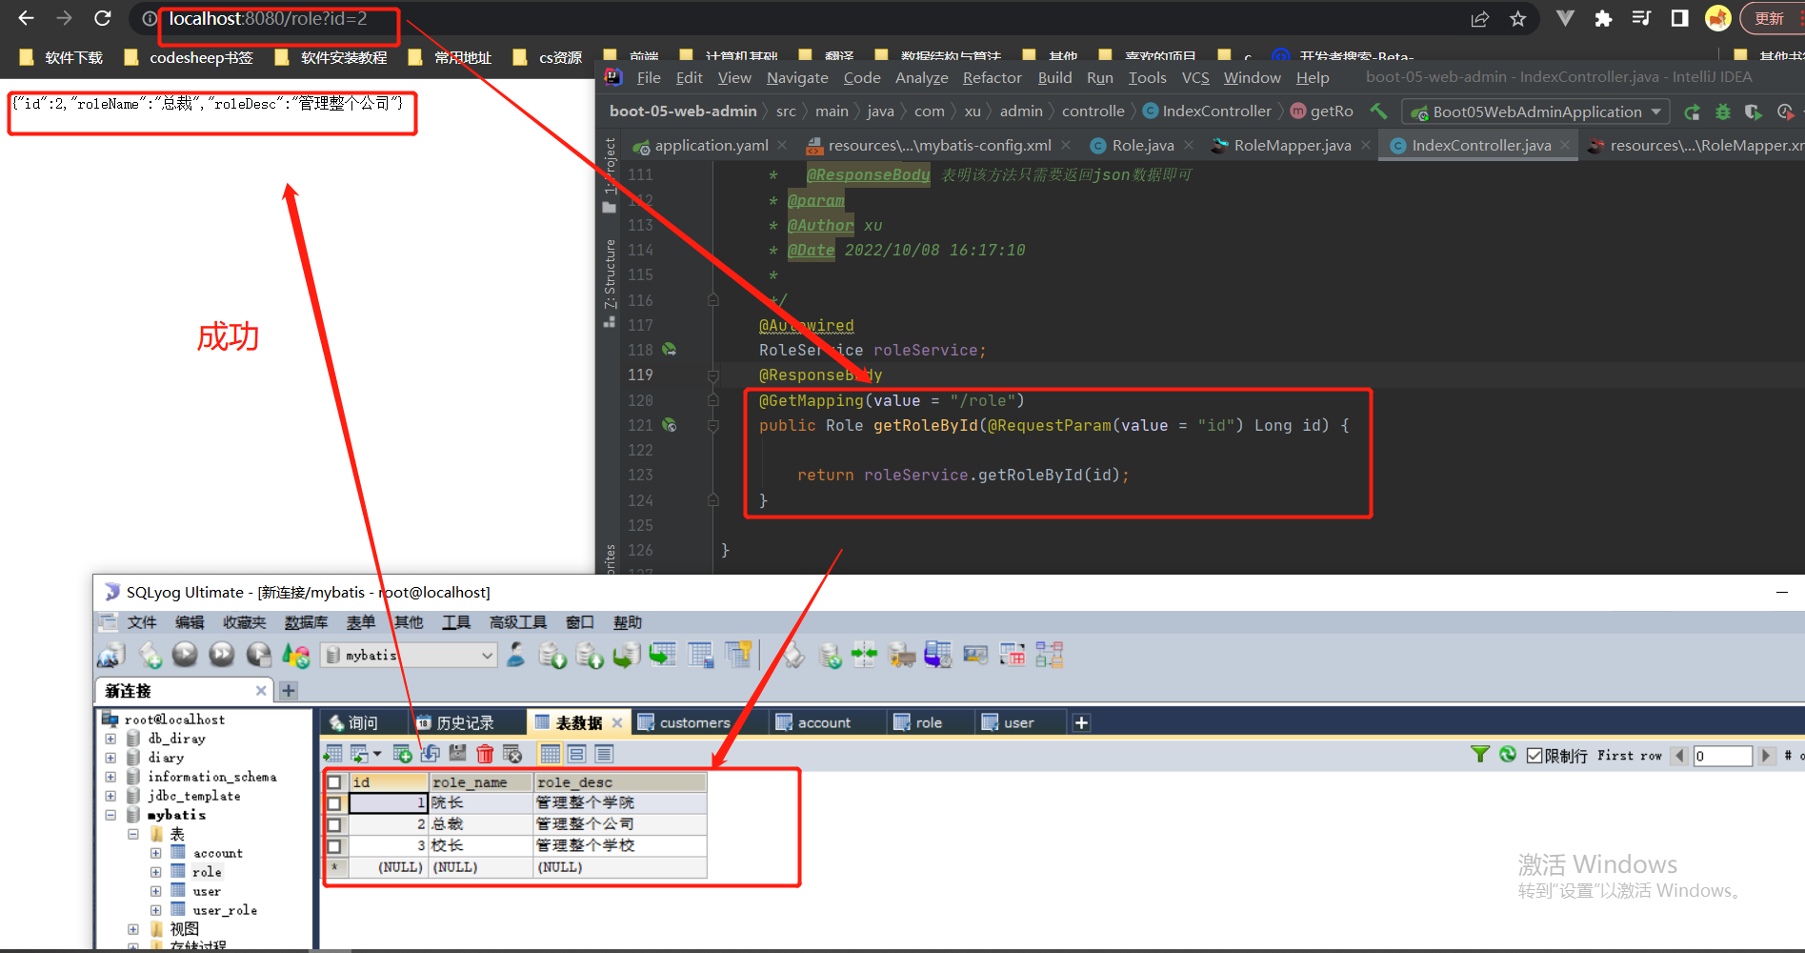1805x953 pixels.
Task: Click SQLyog execute all queries icon
Action: tap(221, 655)
